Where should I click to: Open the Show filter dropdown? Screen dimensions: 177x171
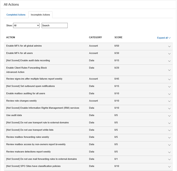[26, 25]
